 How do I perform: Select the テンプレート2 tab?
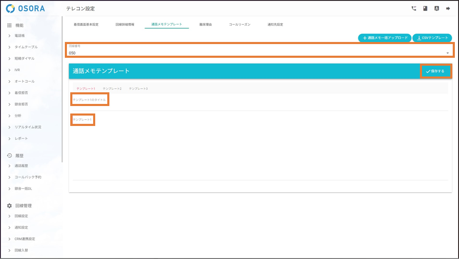(112, 89)
